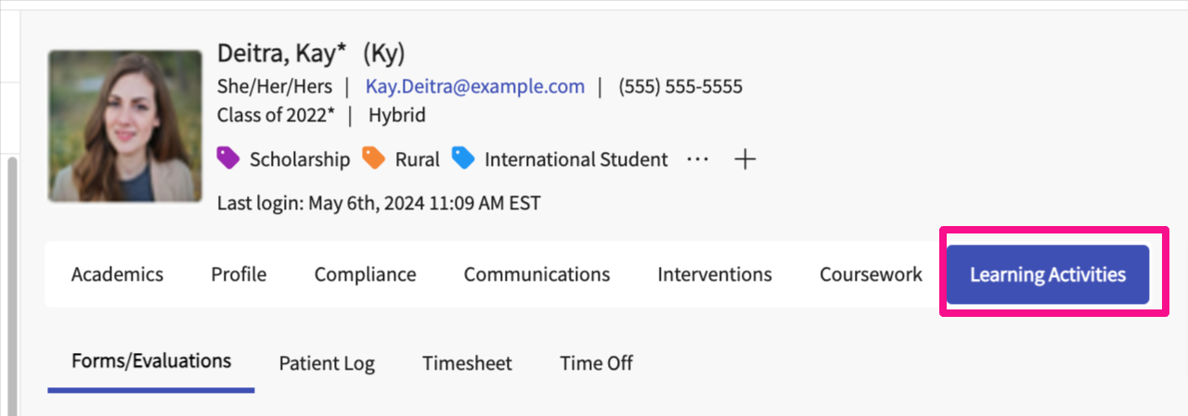Open the Communications tab
Viewport: 1188px width, 416px height.
(x=536, y=274)
